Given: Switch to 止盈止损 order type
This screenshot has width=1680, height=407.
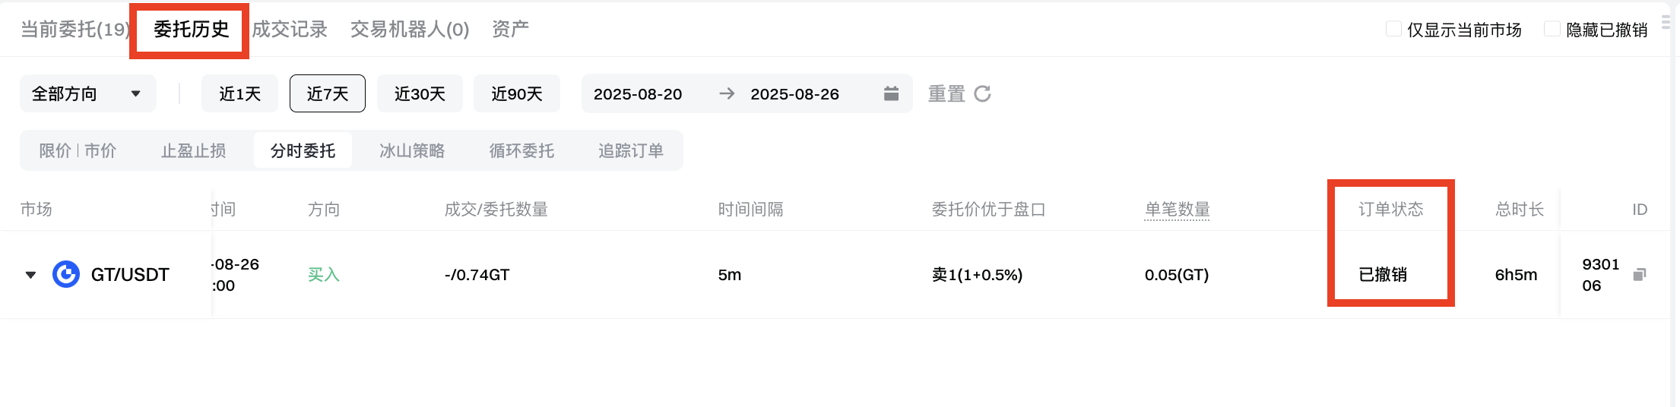Looking at the screenshot, I should coord(193,150).
